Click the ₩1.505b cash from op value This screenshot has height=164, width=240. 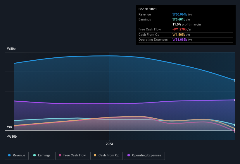(x=179, y=35)
